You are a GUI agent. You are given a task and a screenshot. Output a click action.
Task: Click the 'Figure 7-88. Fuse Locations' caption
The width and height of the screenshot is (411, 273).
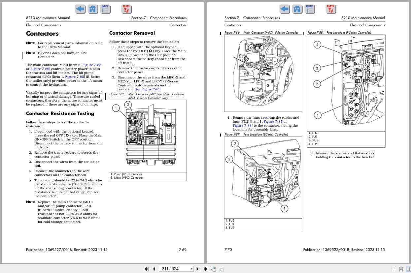[339, 33]
